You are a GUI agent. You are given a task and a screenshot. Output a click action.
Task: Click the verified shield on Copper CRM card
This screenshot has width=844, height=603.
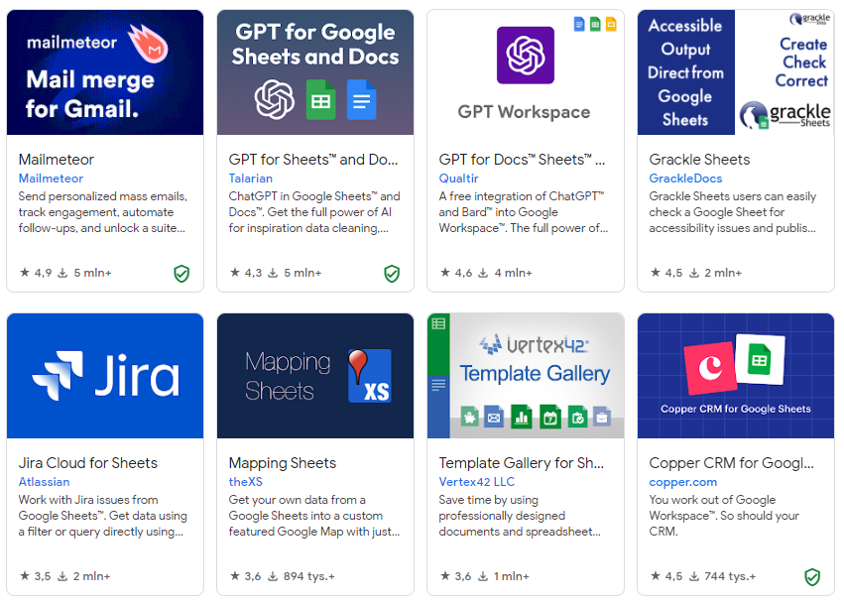coord(812,577)
